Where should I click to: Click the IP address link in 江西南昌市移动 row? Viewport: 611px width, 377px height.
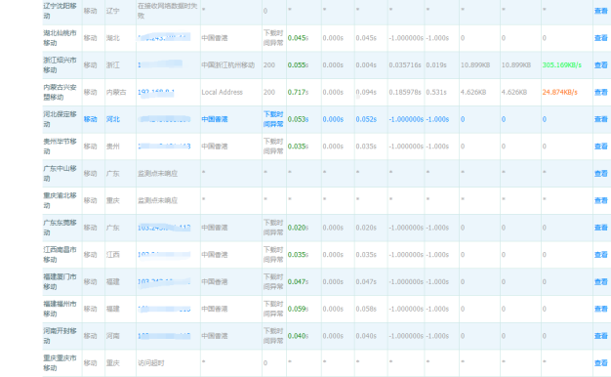point(164,255)
